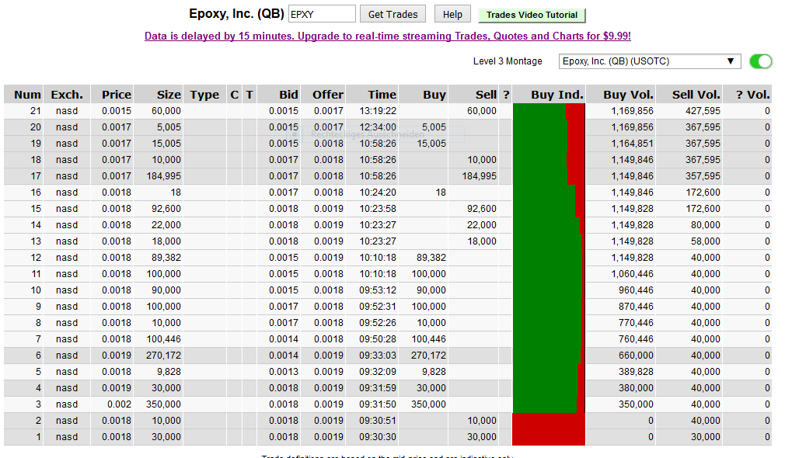Click size 100,446 in trade 7
Screen dimensions: 792x458
pyautogui.click(x=164, y=339)
